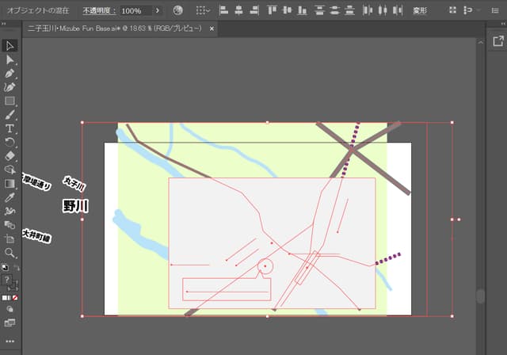507x355 pixels.
Task: Select the Eraser tool
Action: point(10,156)
